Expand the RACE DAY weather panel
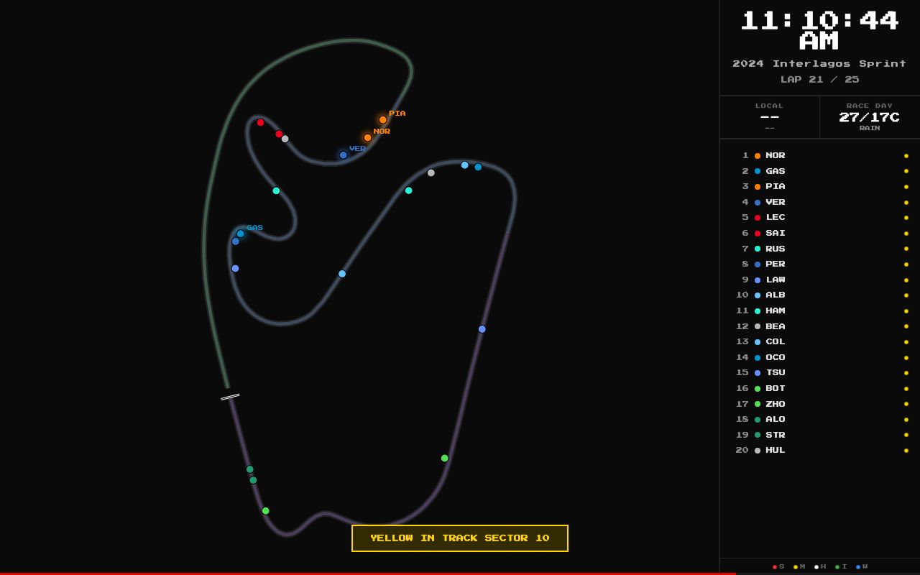The height and width of the screenshot is (575, 920). click(869, 116)
